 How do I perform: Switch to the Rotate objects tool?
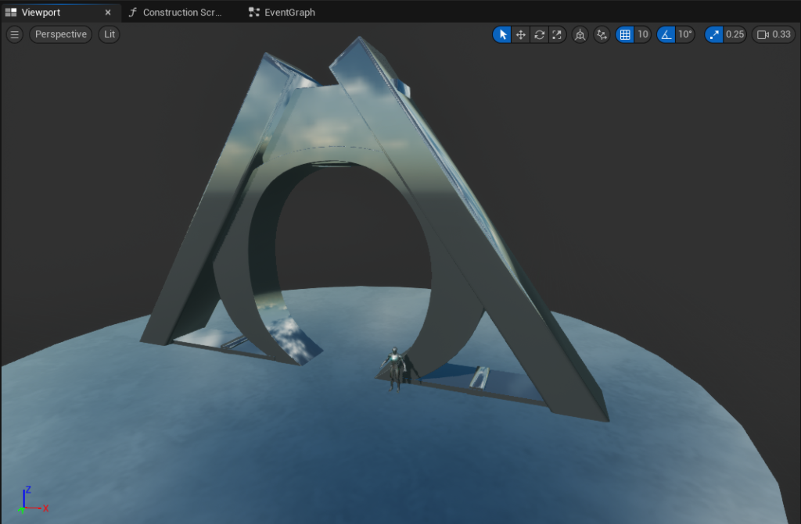(x=539, y=34)
